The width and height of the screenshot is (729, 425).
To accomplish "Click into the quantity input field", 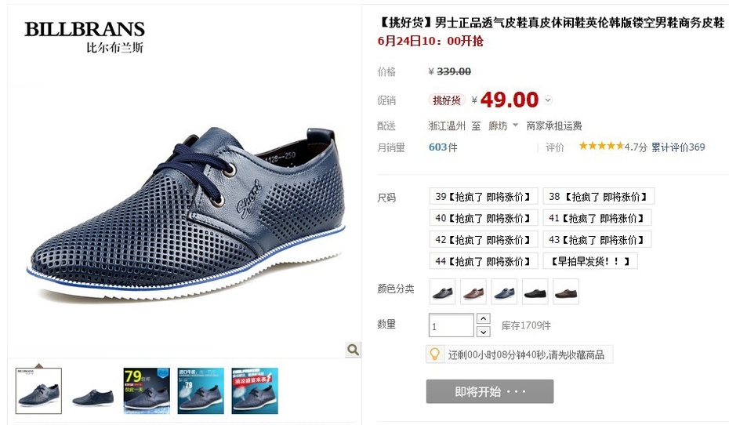I will coord(451,325).
